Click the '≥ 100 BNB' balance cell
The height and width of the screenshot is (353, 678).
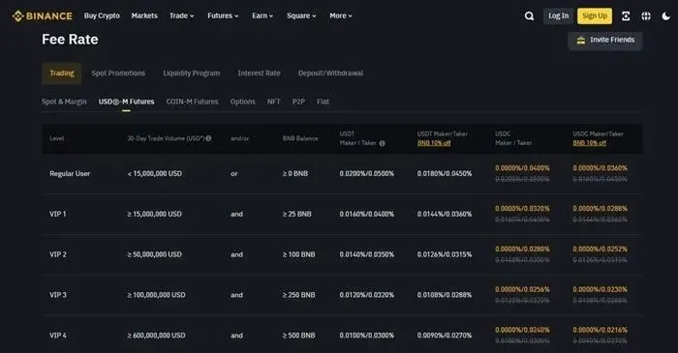tap(298, 254)
